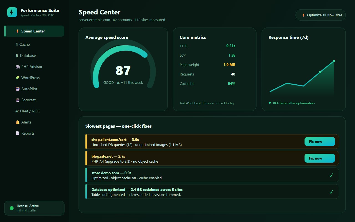
Task: Click "Database optimized — 2.4 GB reclaimed" title
Action: click(137, 190)
